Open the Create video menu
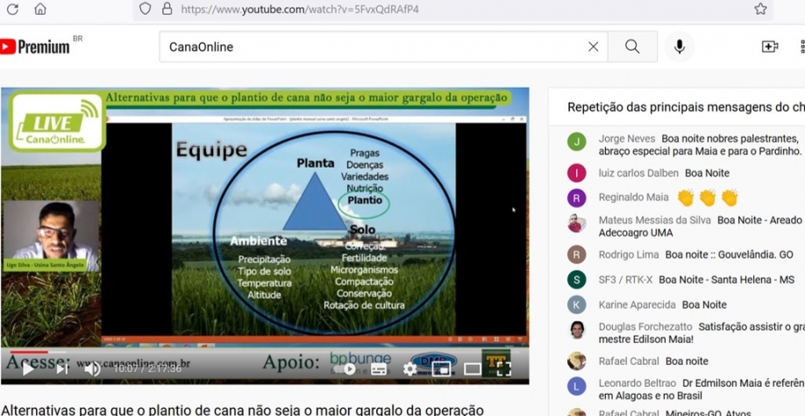Screen dimensions: 805x416 click(770, 47)
